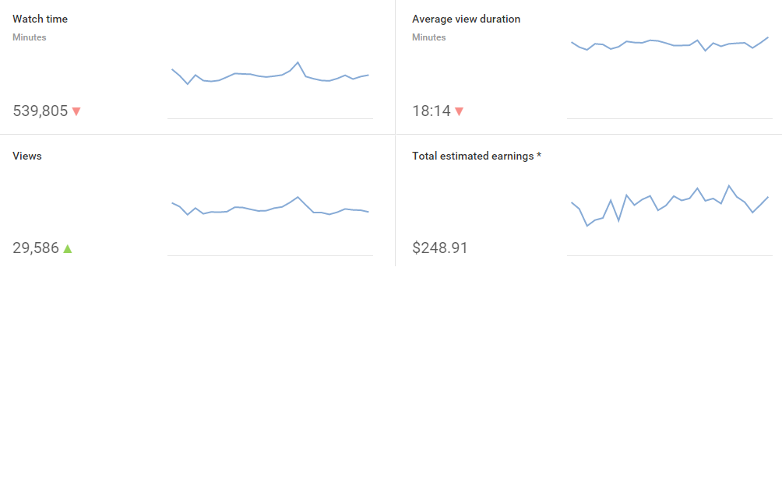Open the Average view duration heading
This screenshot has width=782, height=478.
click(x=466, y=19)
